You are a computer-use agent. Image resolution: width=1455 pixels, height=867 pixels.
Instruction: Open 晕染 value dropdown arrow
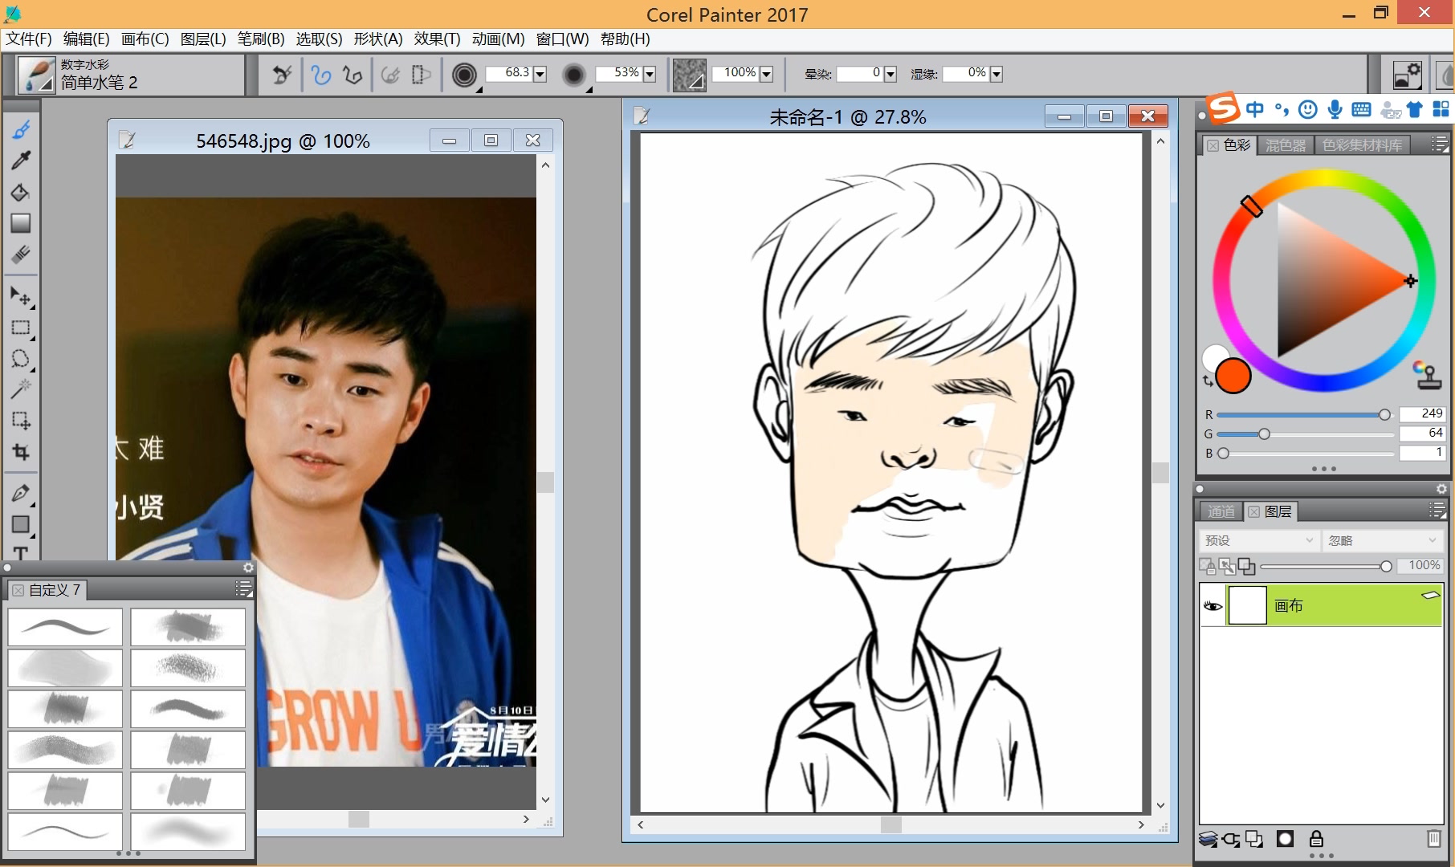pos(890,74)
